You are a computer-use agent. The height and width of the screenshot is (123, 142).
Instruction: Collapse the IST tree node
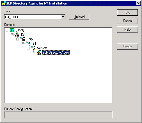pyautogui.click(x=23, y=44)
